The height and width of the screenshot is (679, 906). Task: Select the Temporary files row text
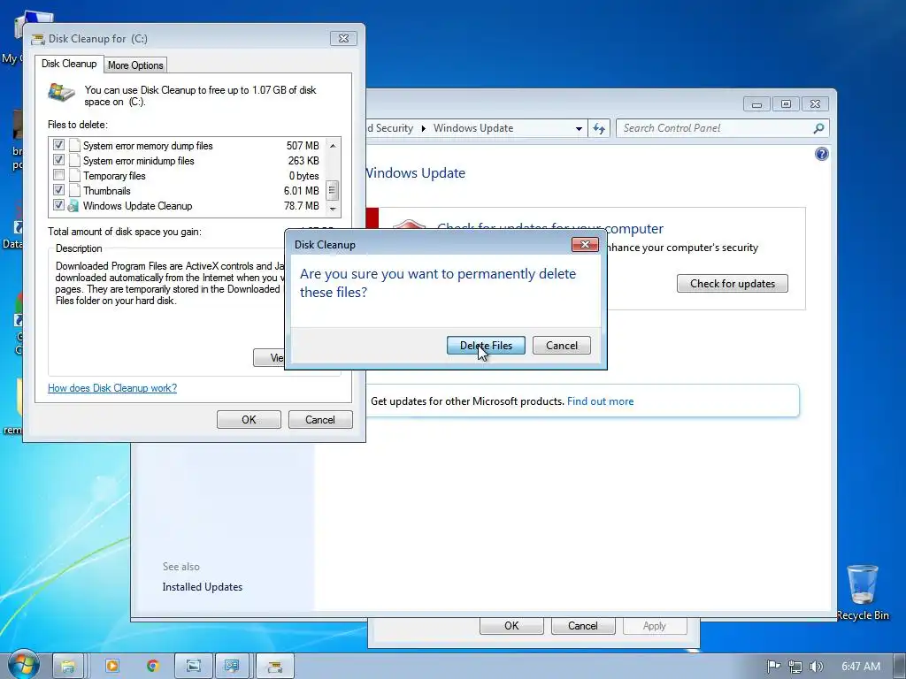point(114,176)
